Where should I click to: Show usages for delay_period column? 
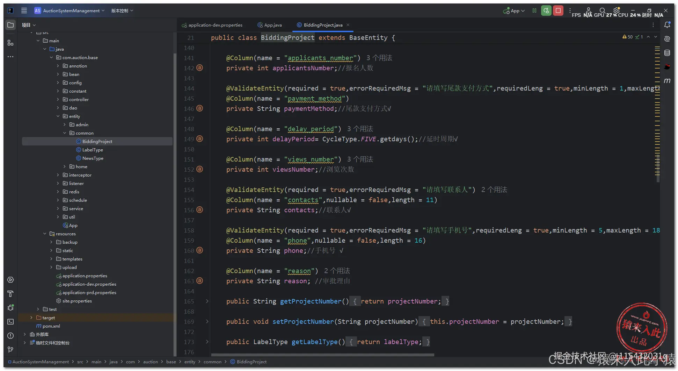tap(360, 129)
